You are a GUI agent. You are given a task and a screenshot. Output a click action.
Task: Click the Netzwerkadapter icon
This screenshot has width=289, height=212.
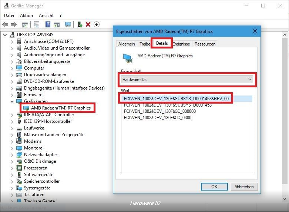coord(19,155)
